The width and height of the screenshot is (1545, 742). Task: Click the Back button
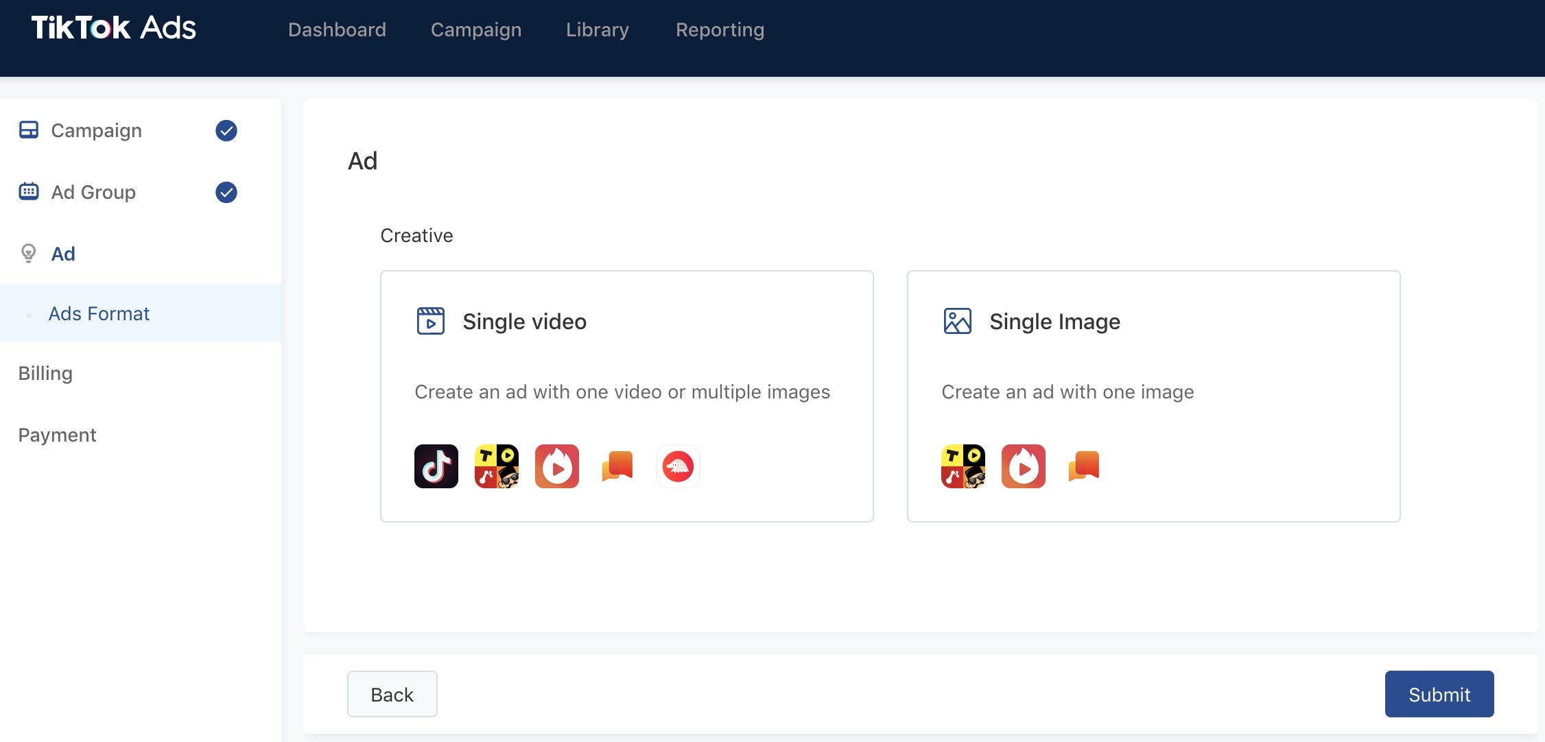(x=392, y=694)
